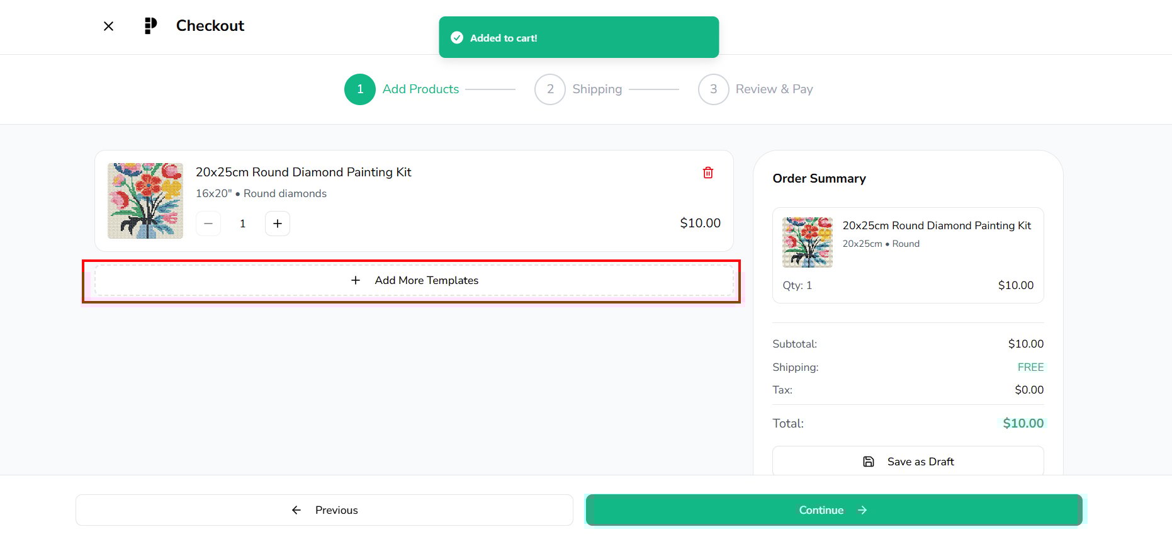Go to step 3 Review & Pay

tap(714, 89)
